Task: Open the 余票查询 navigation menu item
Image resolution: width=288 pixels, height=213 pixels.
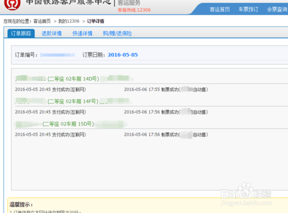Action: point(277,9)
